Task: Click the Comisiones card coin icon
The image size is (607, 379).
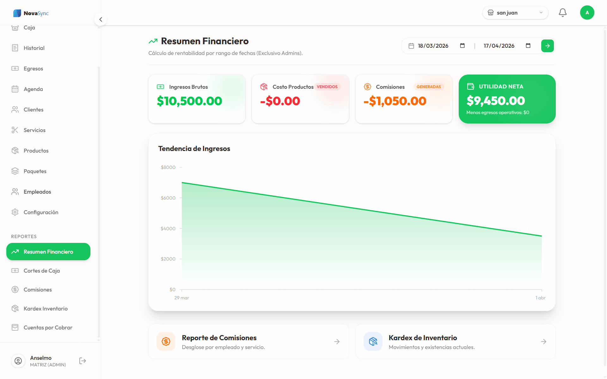Action: tap(367, 87)
